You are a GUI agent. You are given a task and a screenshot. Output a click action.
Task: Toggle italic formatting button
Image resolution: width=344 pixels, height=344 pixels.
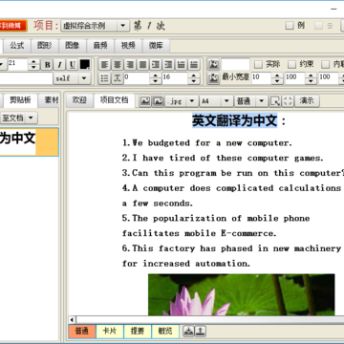click(x=59, y=65)
